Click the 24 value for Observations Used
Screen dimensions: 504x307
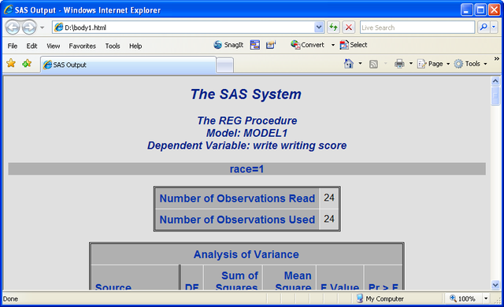tap(329, 219)
